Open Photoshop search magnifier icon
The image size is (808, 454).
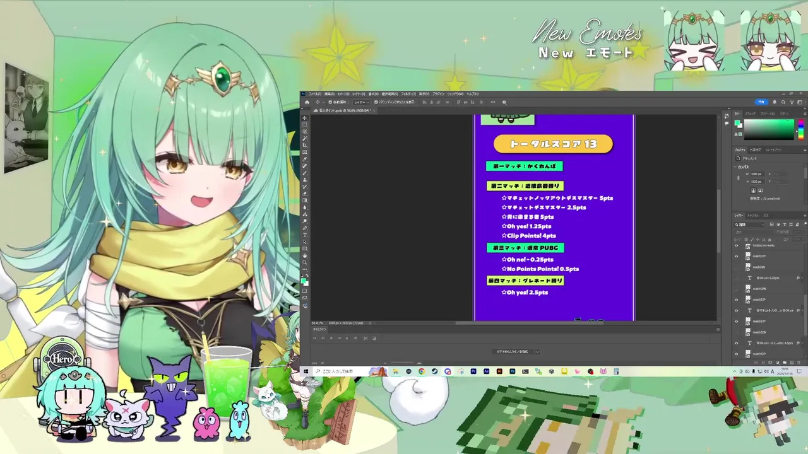(x=783, y=102)
